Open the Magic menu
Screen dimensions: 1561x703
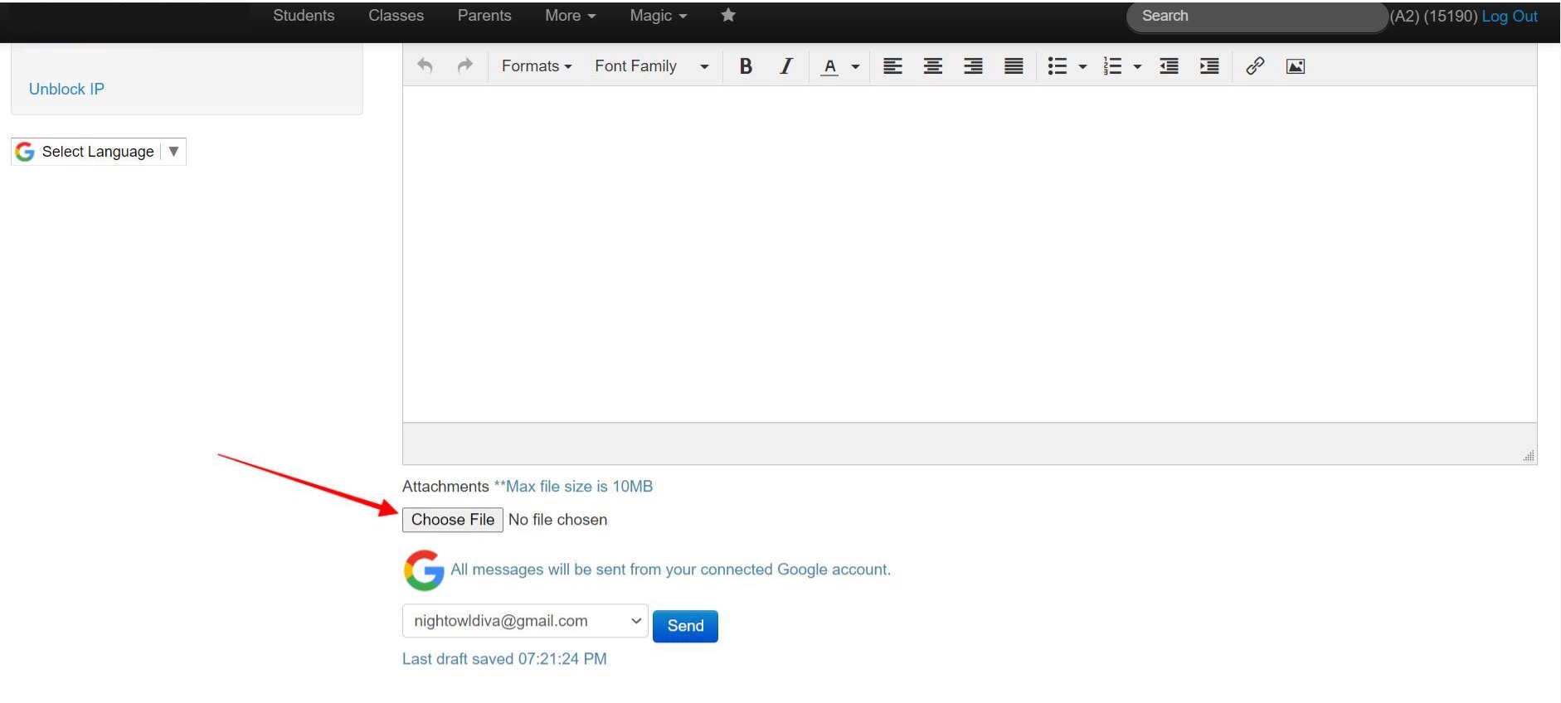658,16
